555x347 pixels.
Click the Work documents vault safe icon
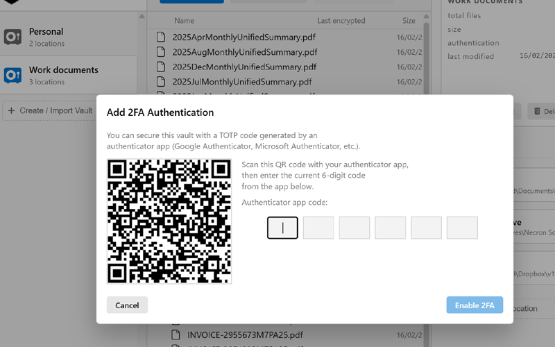(x=12, y=75)
